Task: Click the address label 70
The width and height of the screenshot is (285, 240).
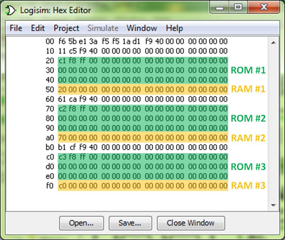Action: click(50, 109)
